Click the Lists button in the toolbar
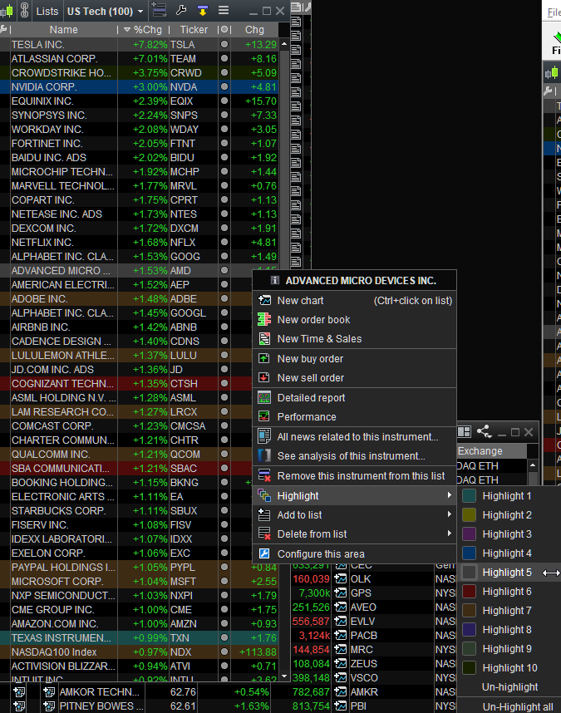561x713 pixels. [x=47, y=11]
